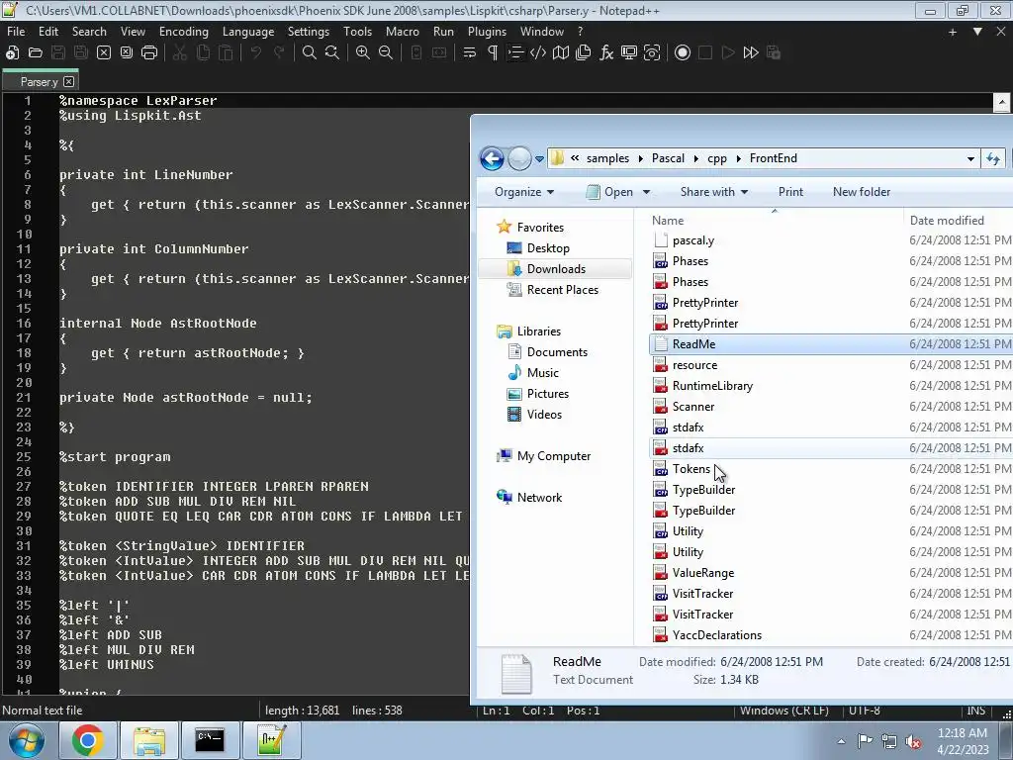Image resolution: width=1013 pixels, height=760 pixels.
Task: Click the user-defined language code icon
Action: [x=537, y=53]
